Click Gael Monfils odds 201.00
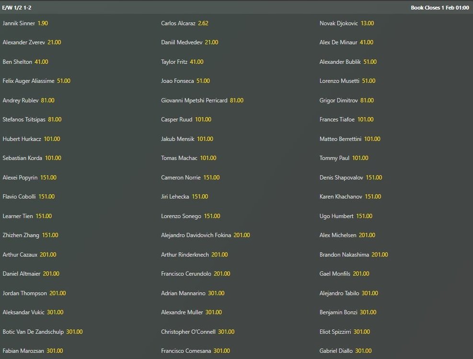Screen dimensions: 473x359 point(361,274)
